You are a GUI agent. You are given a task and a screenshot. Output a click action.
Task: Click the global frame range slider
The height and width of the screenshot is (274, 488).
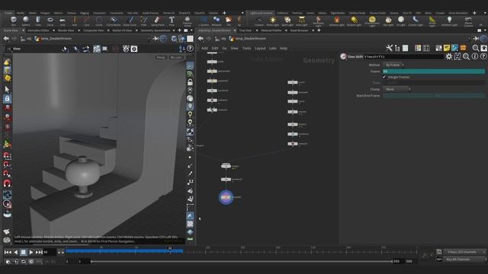(241, 262)
